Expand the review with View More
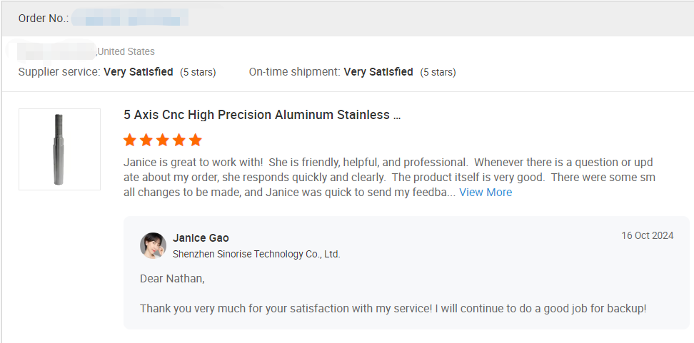 click(486, 193)
